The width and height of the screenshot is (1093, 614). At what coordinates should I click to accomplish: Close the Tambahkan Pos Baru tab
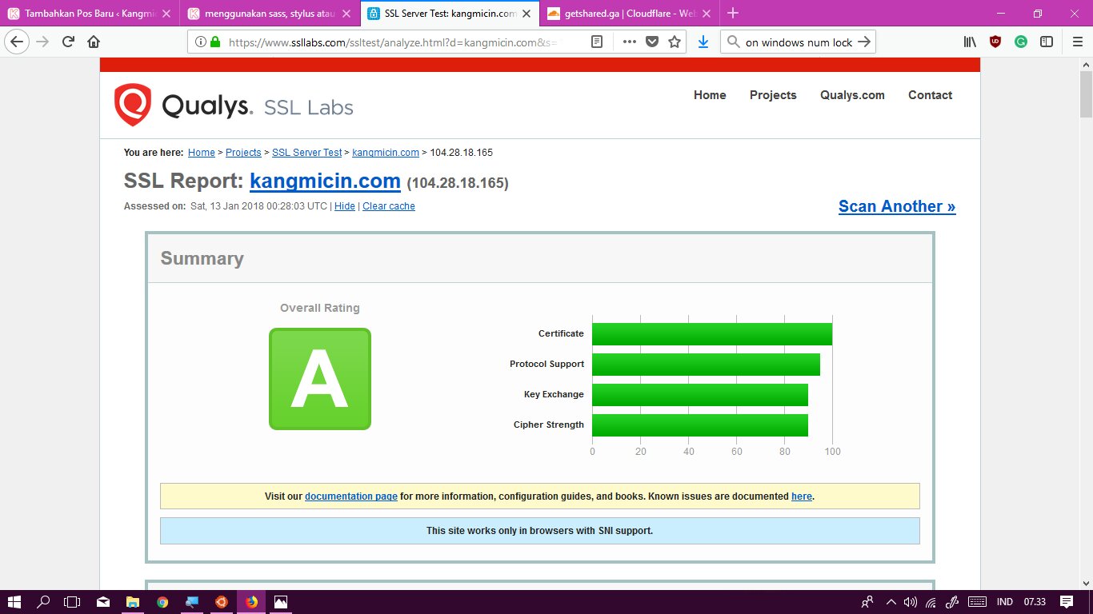166,13
